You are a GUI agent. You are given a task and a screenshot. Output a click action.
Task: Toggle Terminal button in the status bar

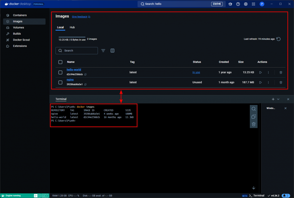[x=257, y=196]
